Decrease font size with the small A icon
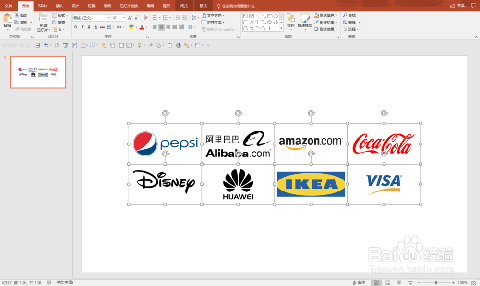The image size is (480, 286). coord(136,18)
